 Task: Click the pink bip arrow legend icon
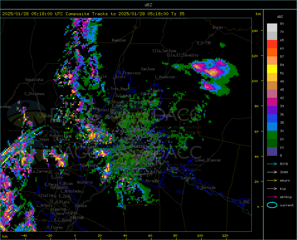tap(272, 189)
